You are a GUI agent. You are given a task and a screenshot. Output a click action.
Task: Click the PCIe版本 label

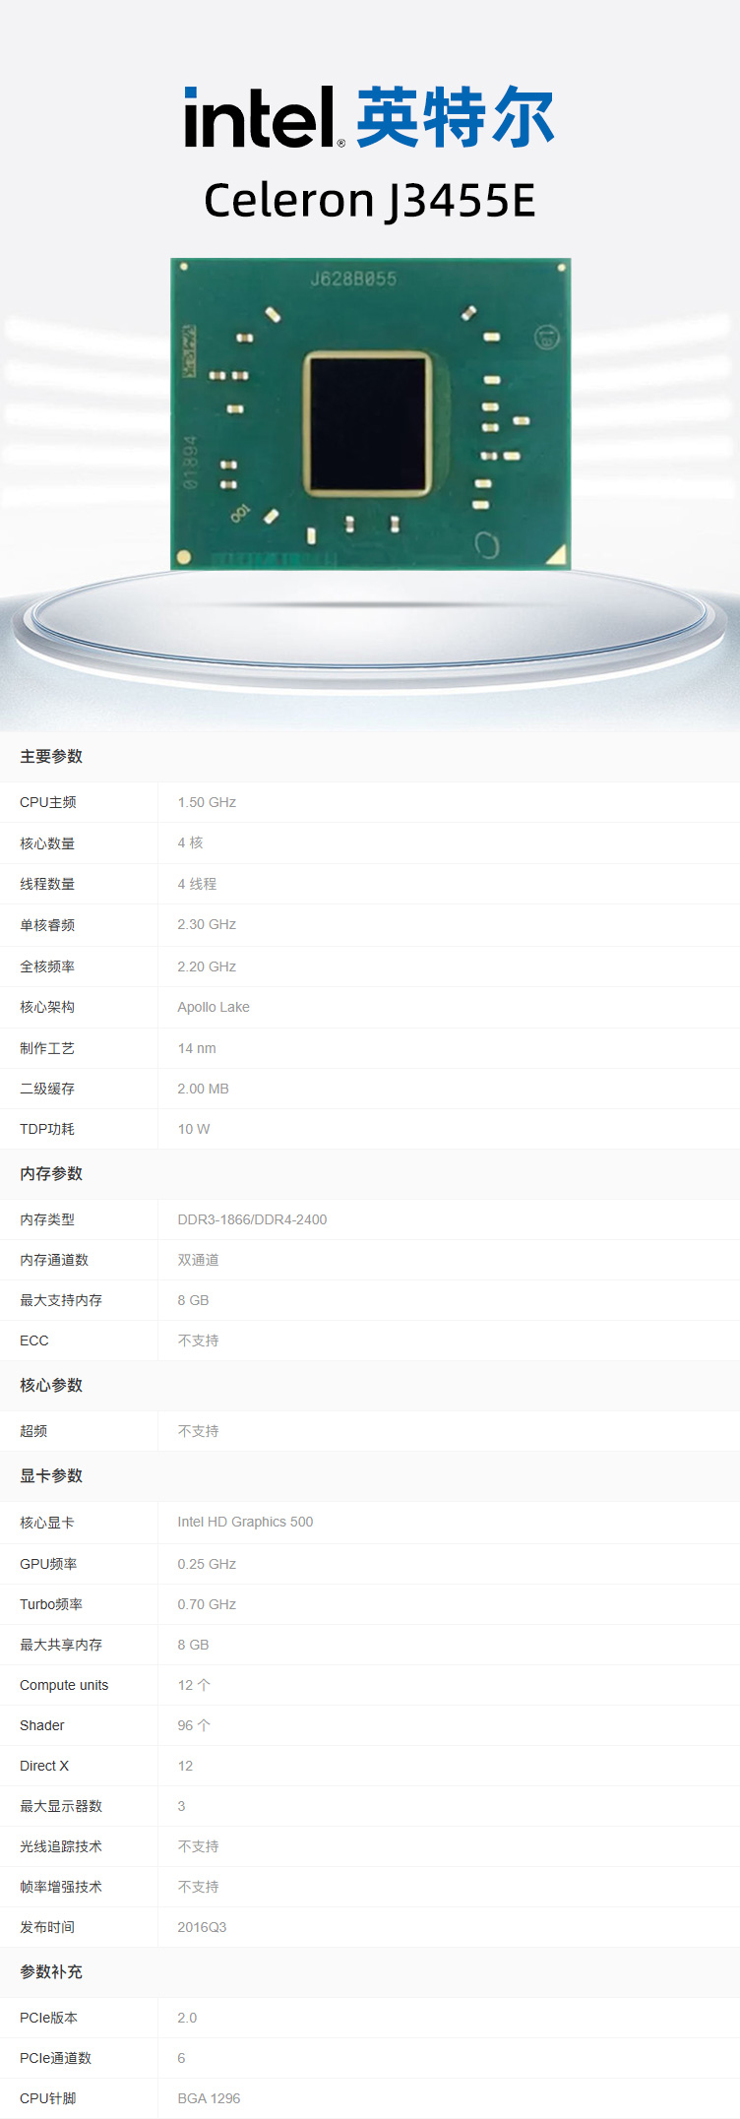[48, 2018]
